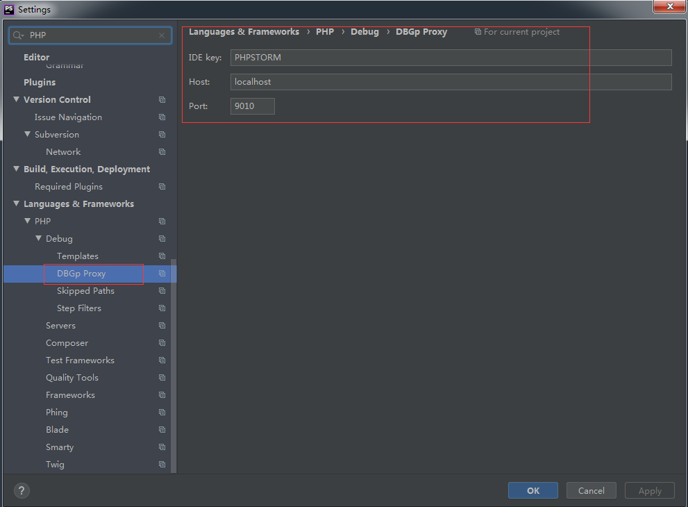Screen dimensions: 688x507
Task: Focus the settings search field containing PHP
Action: (x=90, y=35)
